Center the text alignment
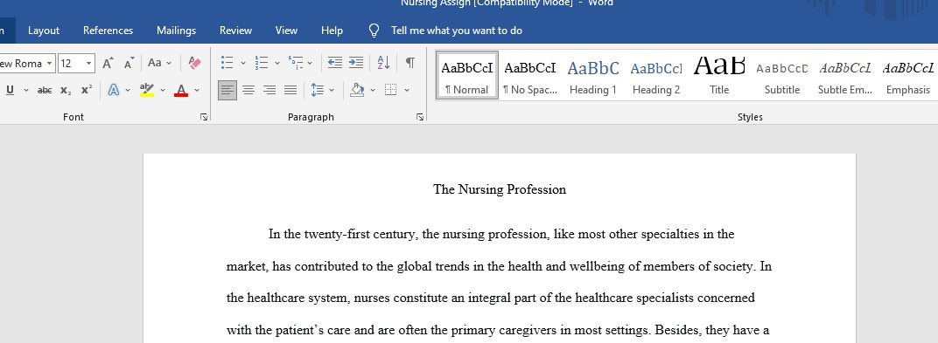The width and height of the screenshot is (938, 343). (248, 90)
